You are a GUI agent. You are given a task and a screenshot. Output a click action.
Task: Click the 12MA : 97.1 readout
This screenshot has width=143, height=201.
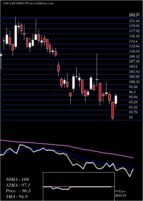tap(18, 185)
